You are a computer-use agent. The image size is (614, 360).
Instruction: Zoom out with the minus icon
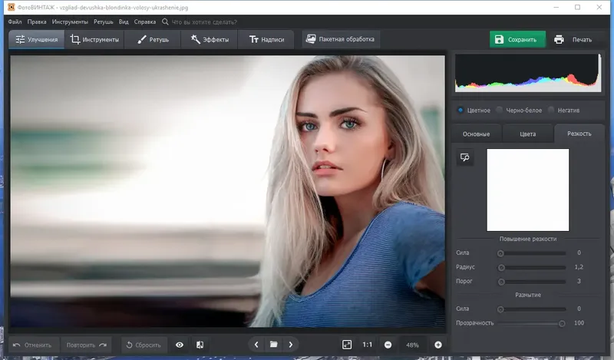388,345
